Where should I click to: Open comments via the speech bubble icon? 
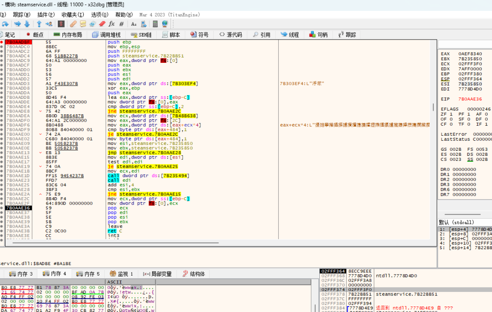click(x=83, y=24)
